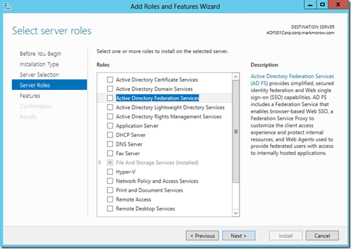This screenshot has height=249, width=351.
Task: Open the Before You Begin step
Action: (x=41, y=54)
